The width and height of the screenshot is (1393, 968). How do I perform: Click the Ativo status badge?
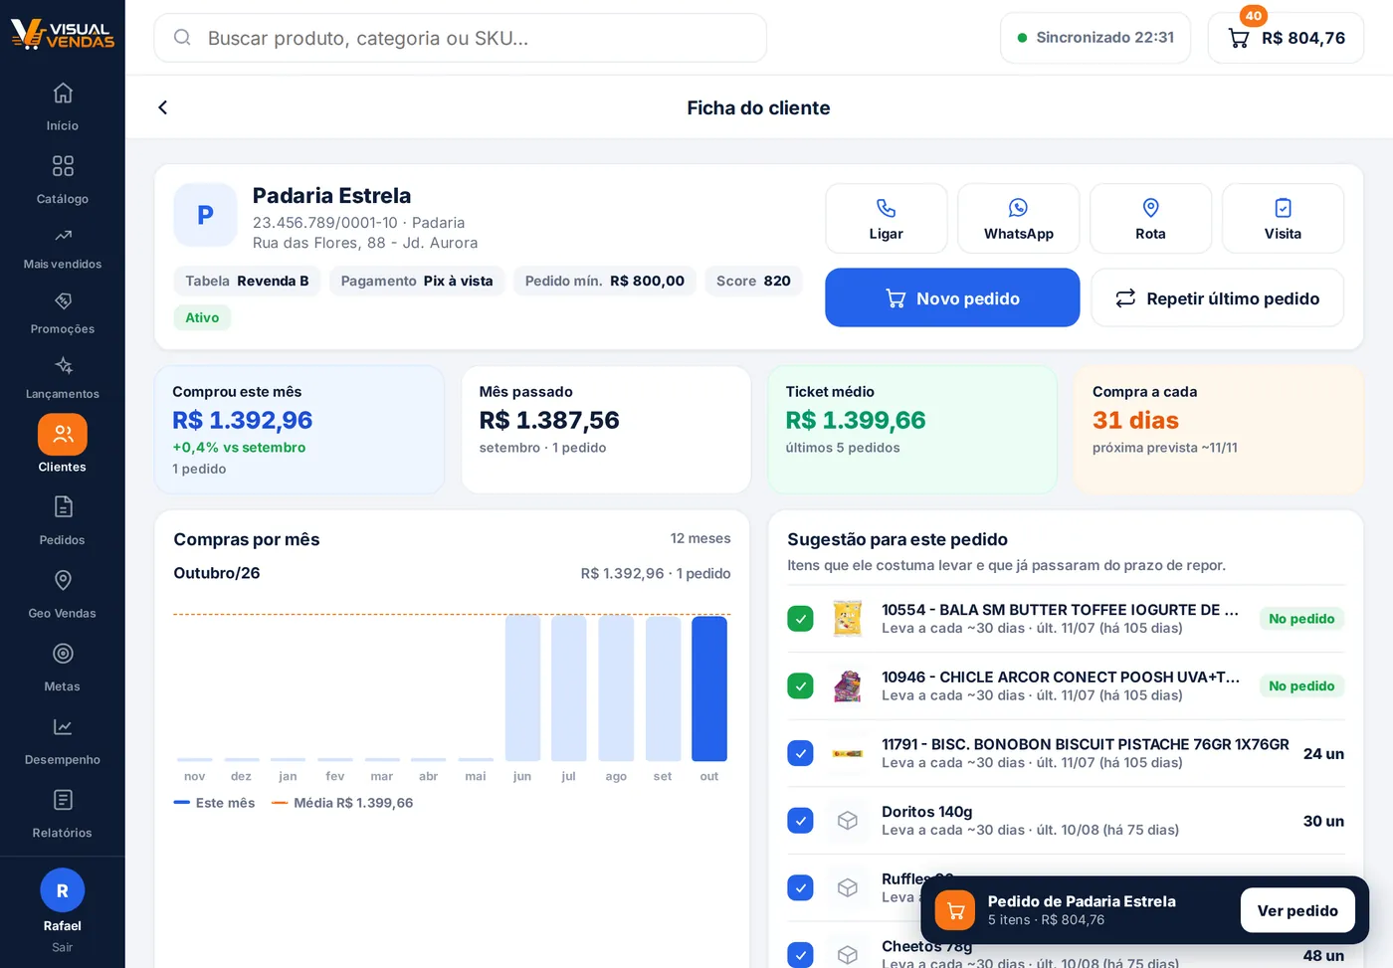coord(202,317)
